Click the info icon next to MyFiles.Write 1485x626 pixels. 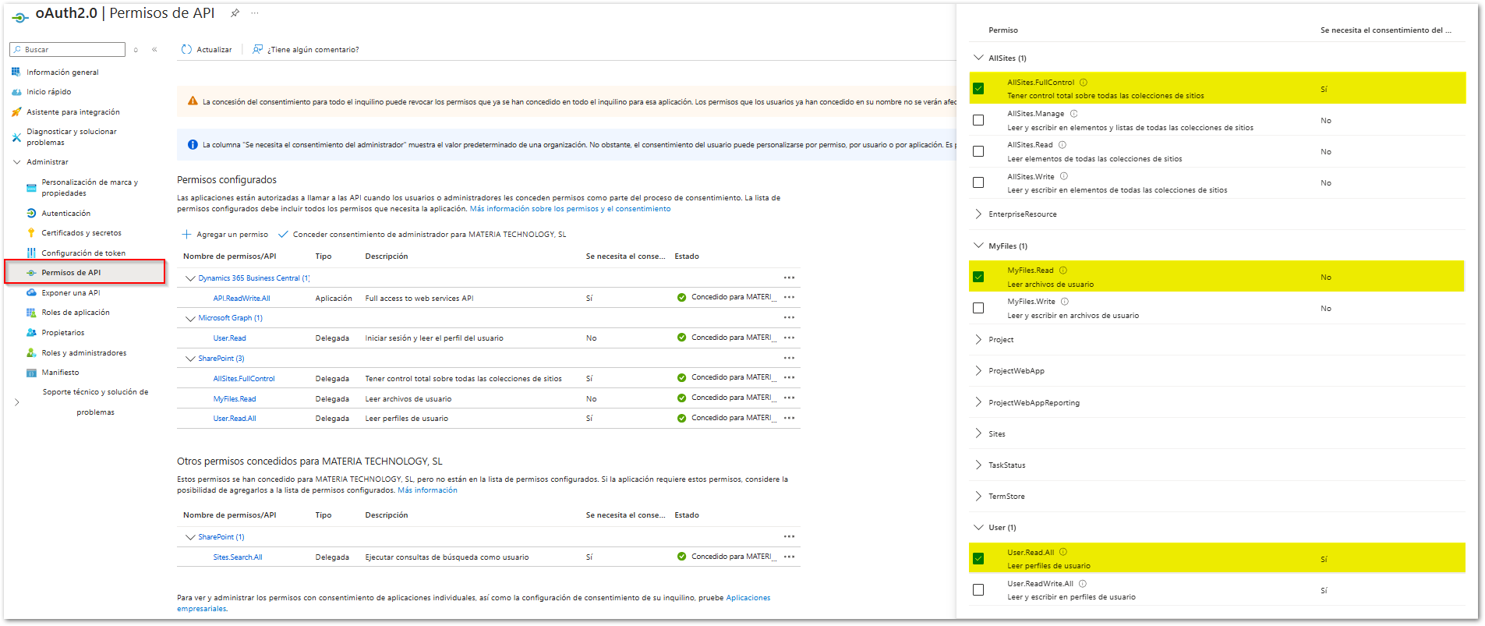[x=1065, y=302]
